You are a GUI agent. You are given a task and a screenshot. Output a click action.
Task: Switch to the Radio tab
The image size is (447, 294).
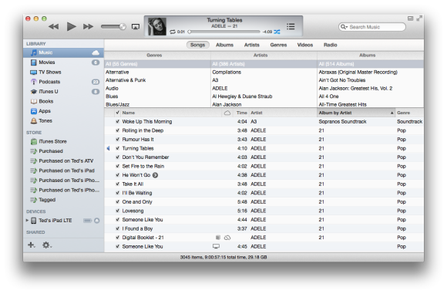(x=330, y=45)
